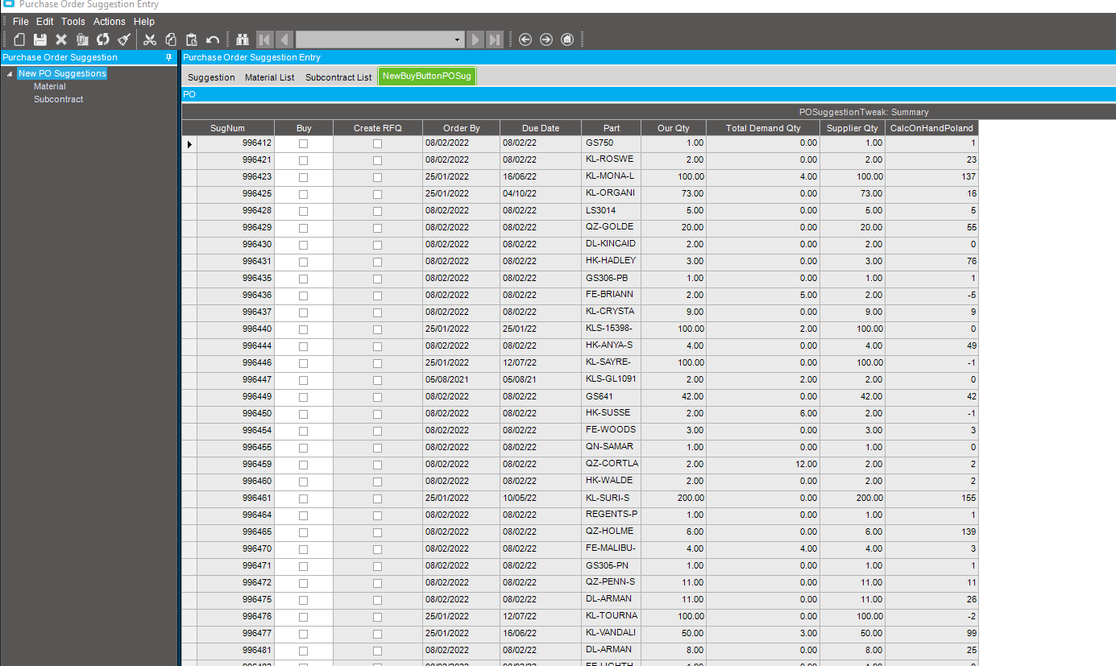Select Material in the tree
The image size is (1116, 666).
[49, 86]
